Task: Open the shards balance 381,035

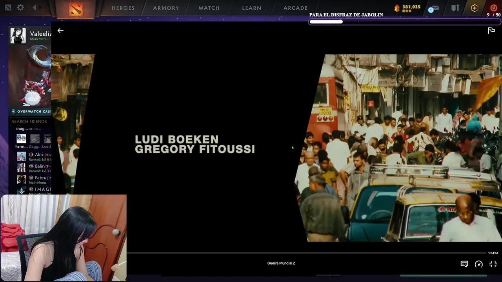Action: coord(407,8)
